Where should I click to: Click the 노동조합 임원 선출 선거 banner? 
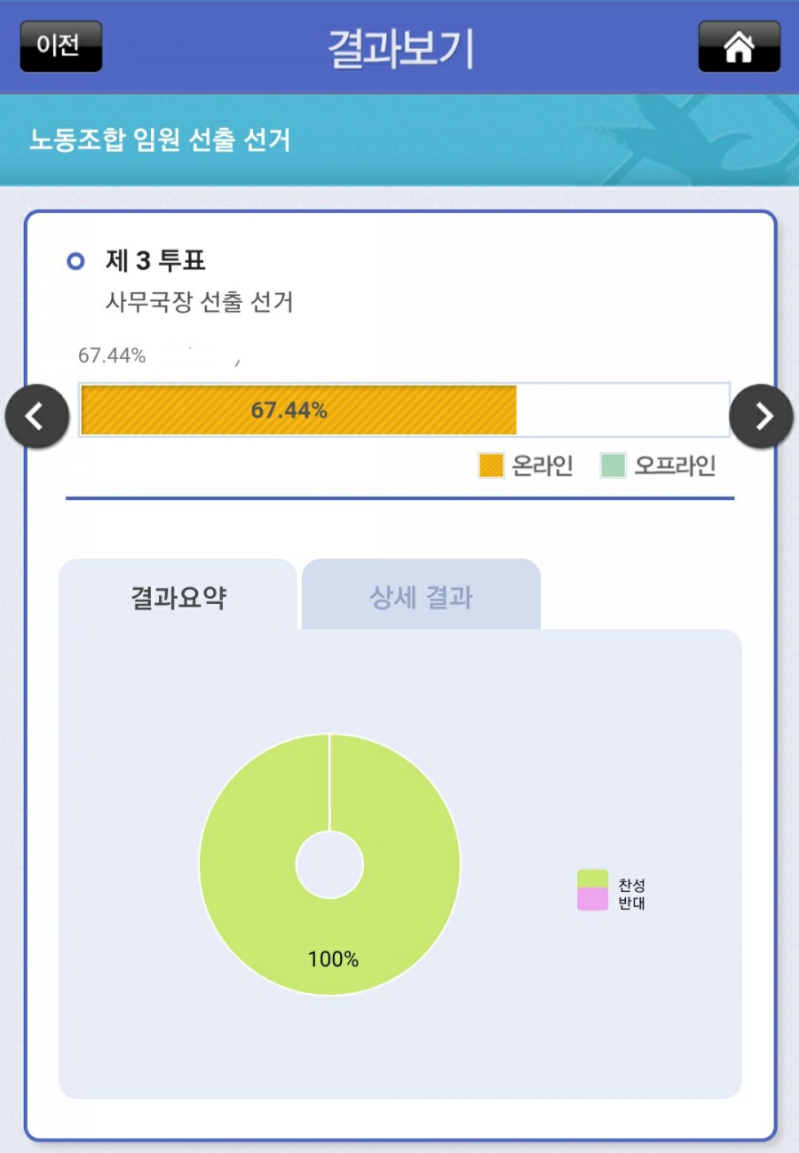[160, 140]
